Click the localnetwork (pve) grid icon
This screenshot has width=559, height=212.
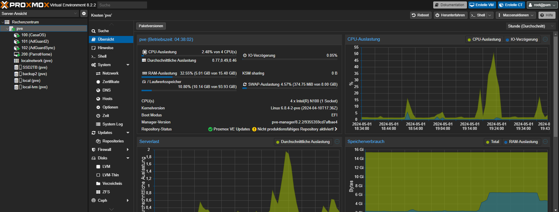(16, 61)
